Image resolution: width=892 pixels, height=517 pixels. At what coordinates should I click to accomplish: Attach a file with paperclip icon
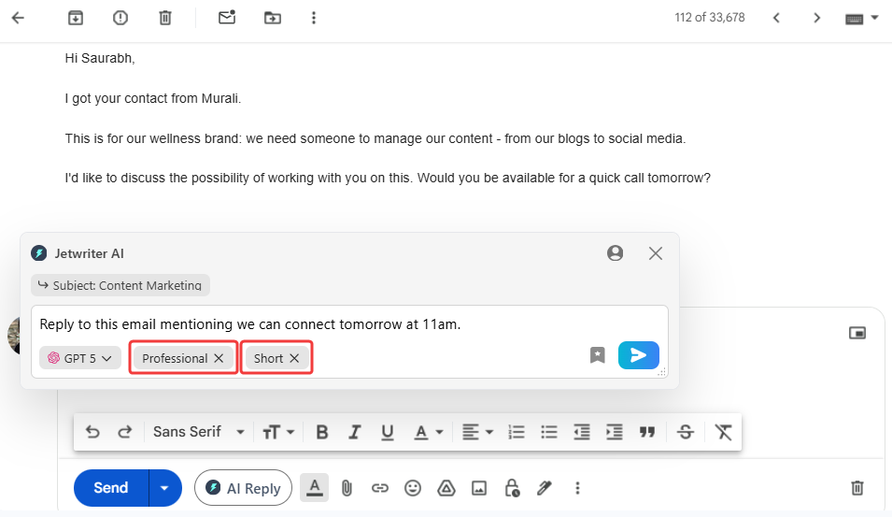coord(347,488)
